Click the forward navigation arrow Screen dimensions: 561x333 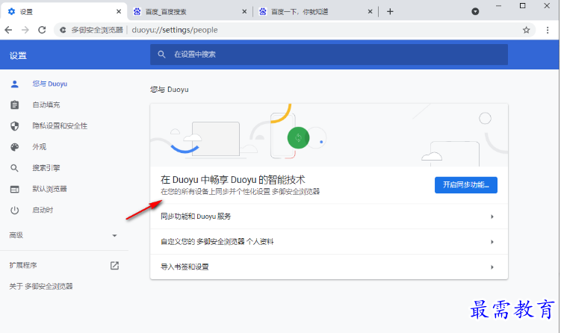(x=25, y=30)
